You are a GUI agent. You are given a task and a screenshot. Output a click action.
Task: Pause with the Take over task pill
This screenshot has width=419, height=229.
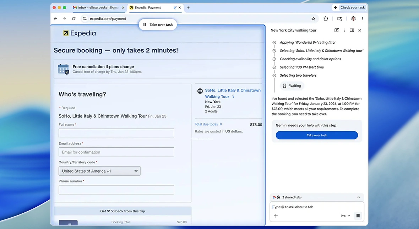click(x=158, y=24)
